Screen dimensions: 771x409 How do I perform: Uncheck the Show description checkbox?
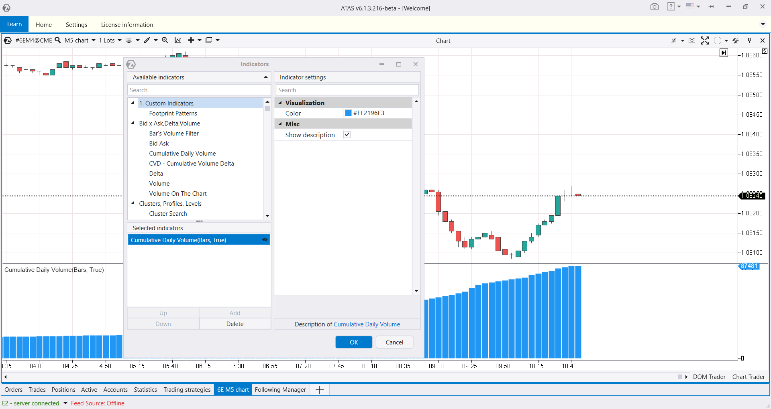coord(347,135)
